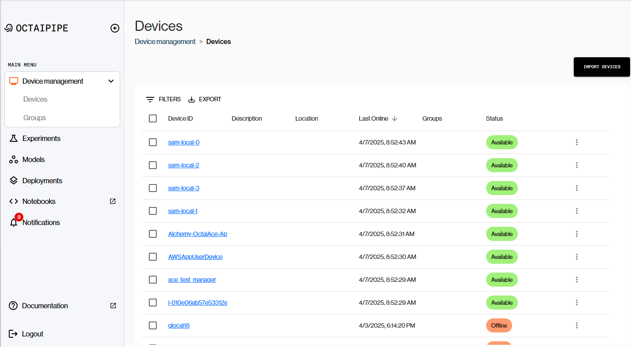Open Notifications with badge showing 9
The image size is (631, 347).
coord(13,222)
